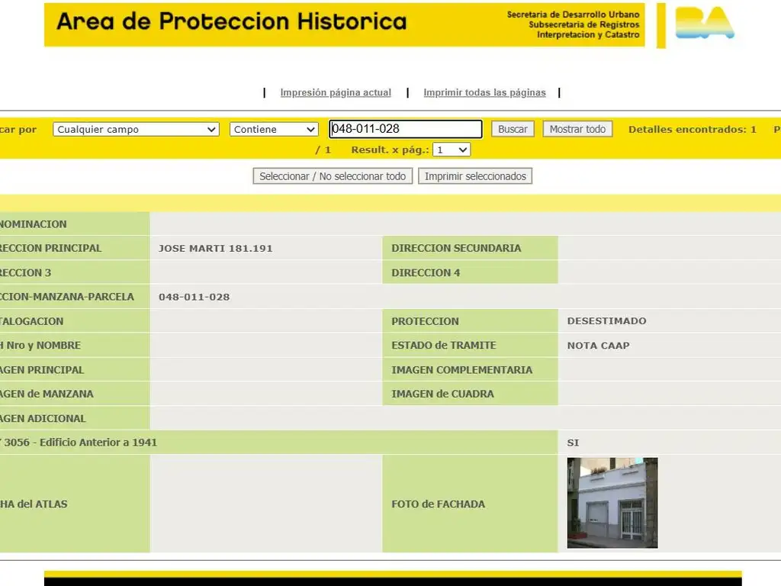
Task: Toggle Seleccionar / No seleccionar todo
Action: click(333, 176)
